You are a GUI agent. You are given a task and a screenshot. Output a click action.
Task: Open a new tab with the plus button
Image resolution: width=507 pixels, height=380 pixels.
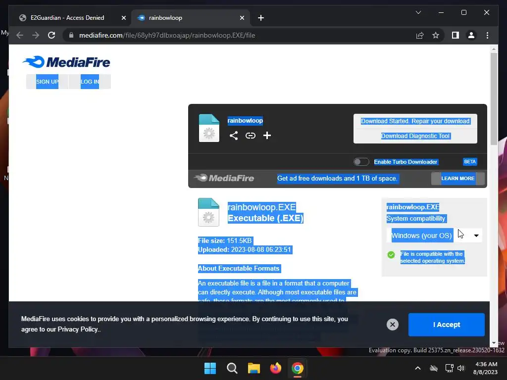(261, 18)
